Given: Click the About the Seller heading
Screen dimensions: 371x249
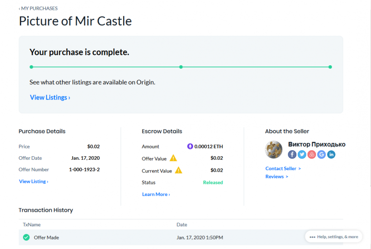Looking at the screenshot, I should point(287,131).
